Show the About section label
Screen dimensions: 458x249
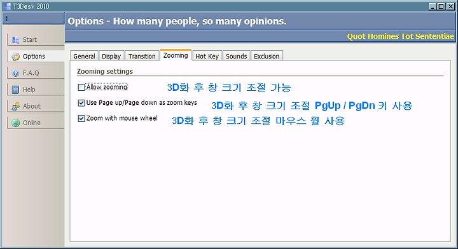(32, 106)
